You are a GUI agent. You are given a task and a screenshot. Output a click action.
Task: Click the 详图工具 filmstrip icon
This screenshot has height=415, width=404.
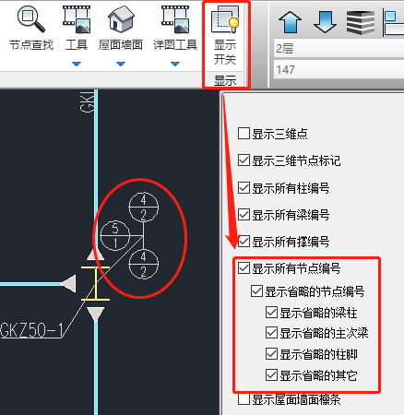click(x=175, y=19)
